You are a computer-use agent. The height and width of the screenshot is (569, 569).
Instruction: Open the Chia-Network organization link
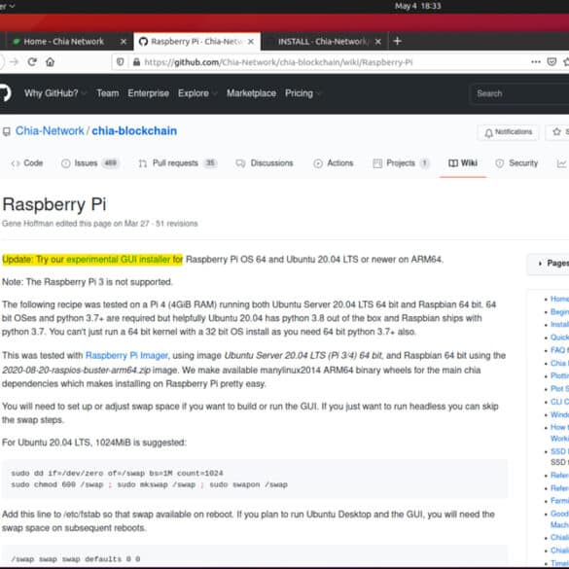(50, 131)
